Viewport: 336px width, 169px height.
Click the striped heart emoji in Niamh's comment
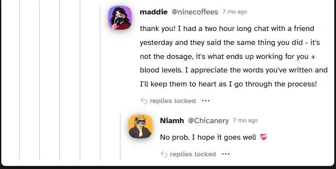[264, 137]
